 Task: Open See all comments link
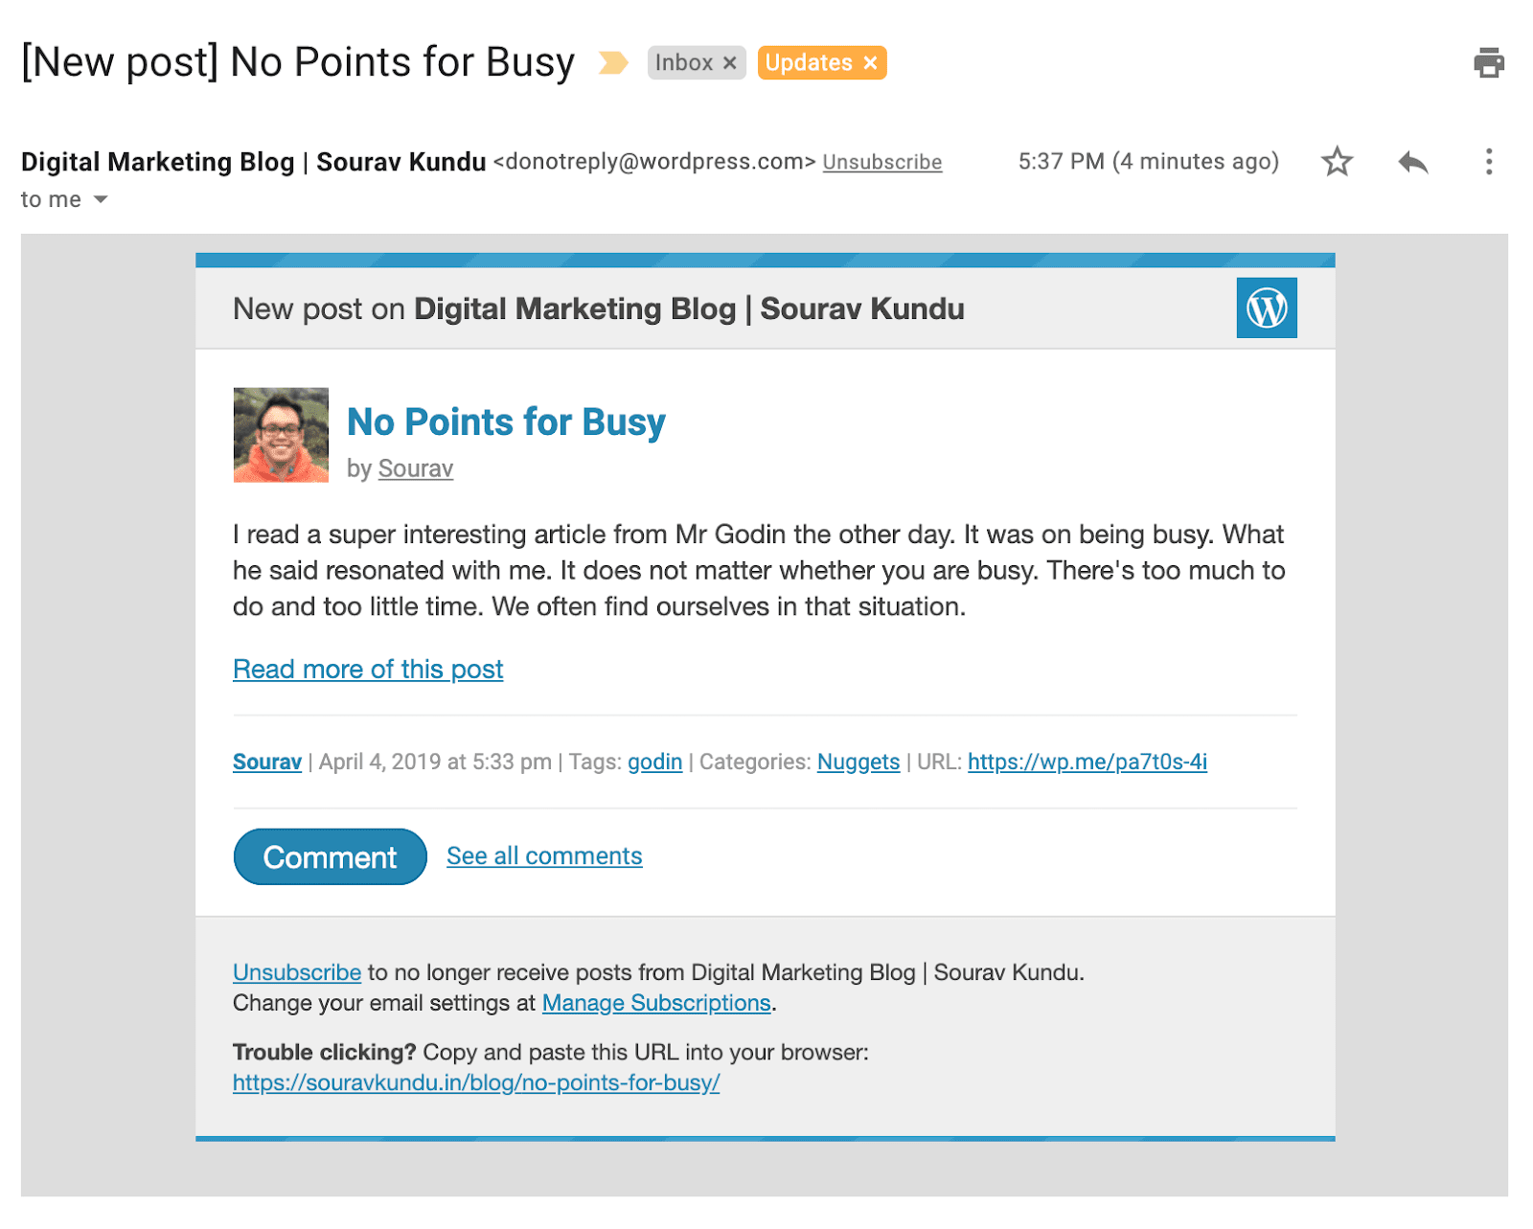544,856
